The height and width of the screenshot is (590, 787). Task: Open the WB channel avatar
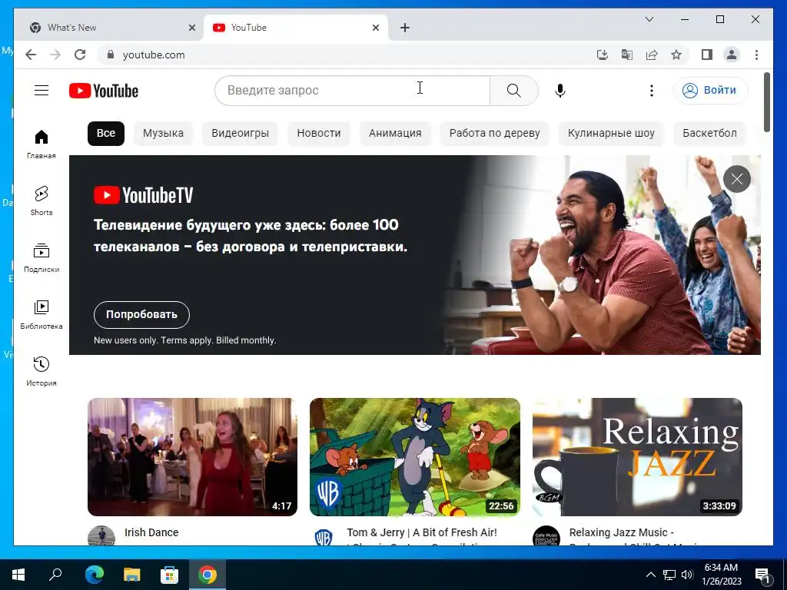click(x=324, y=536)
